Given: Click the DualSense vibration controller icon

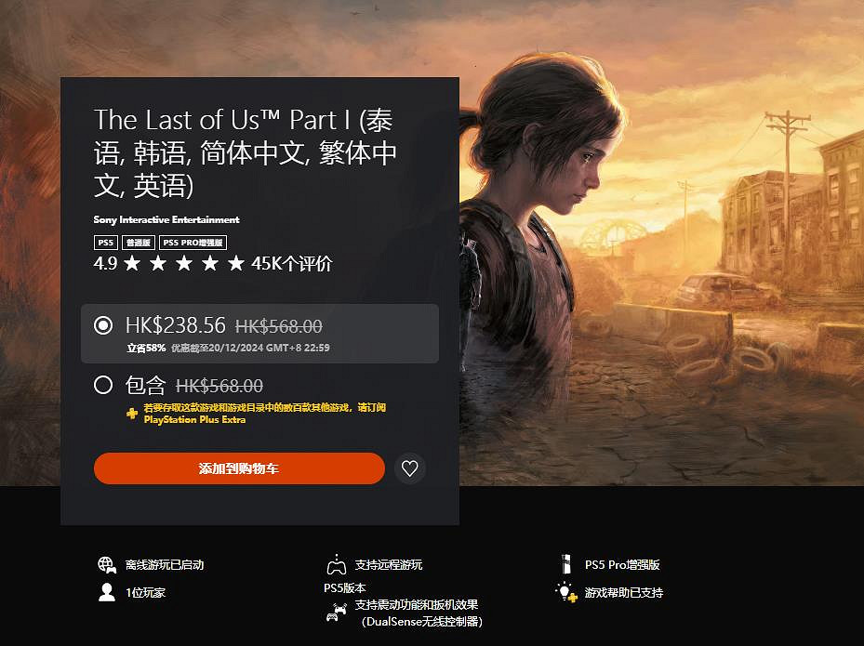Looking at the screenshot, I should [x=336, y=613].
